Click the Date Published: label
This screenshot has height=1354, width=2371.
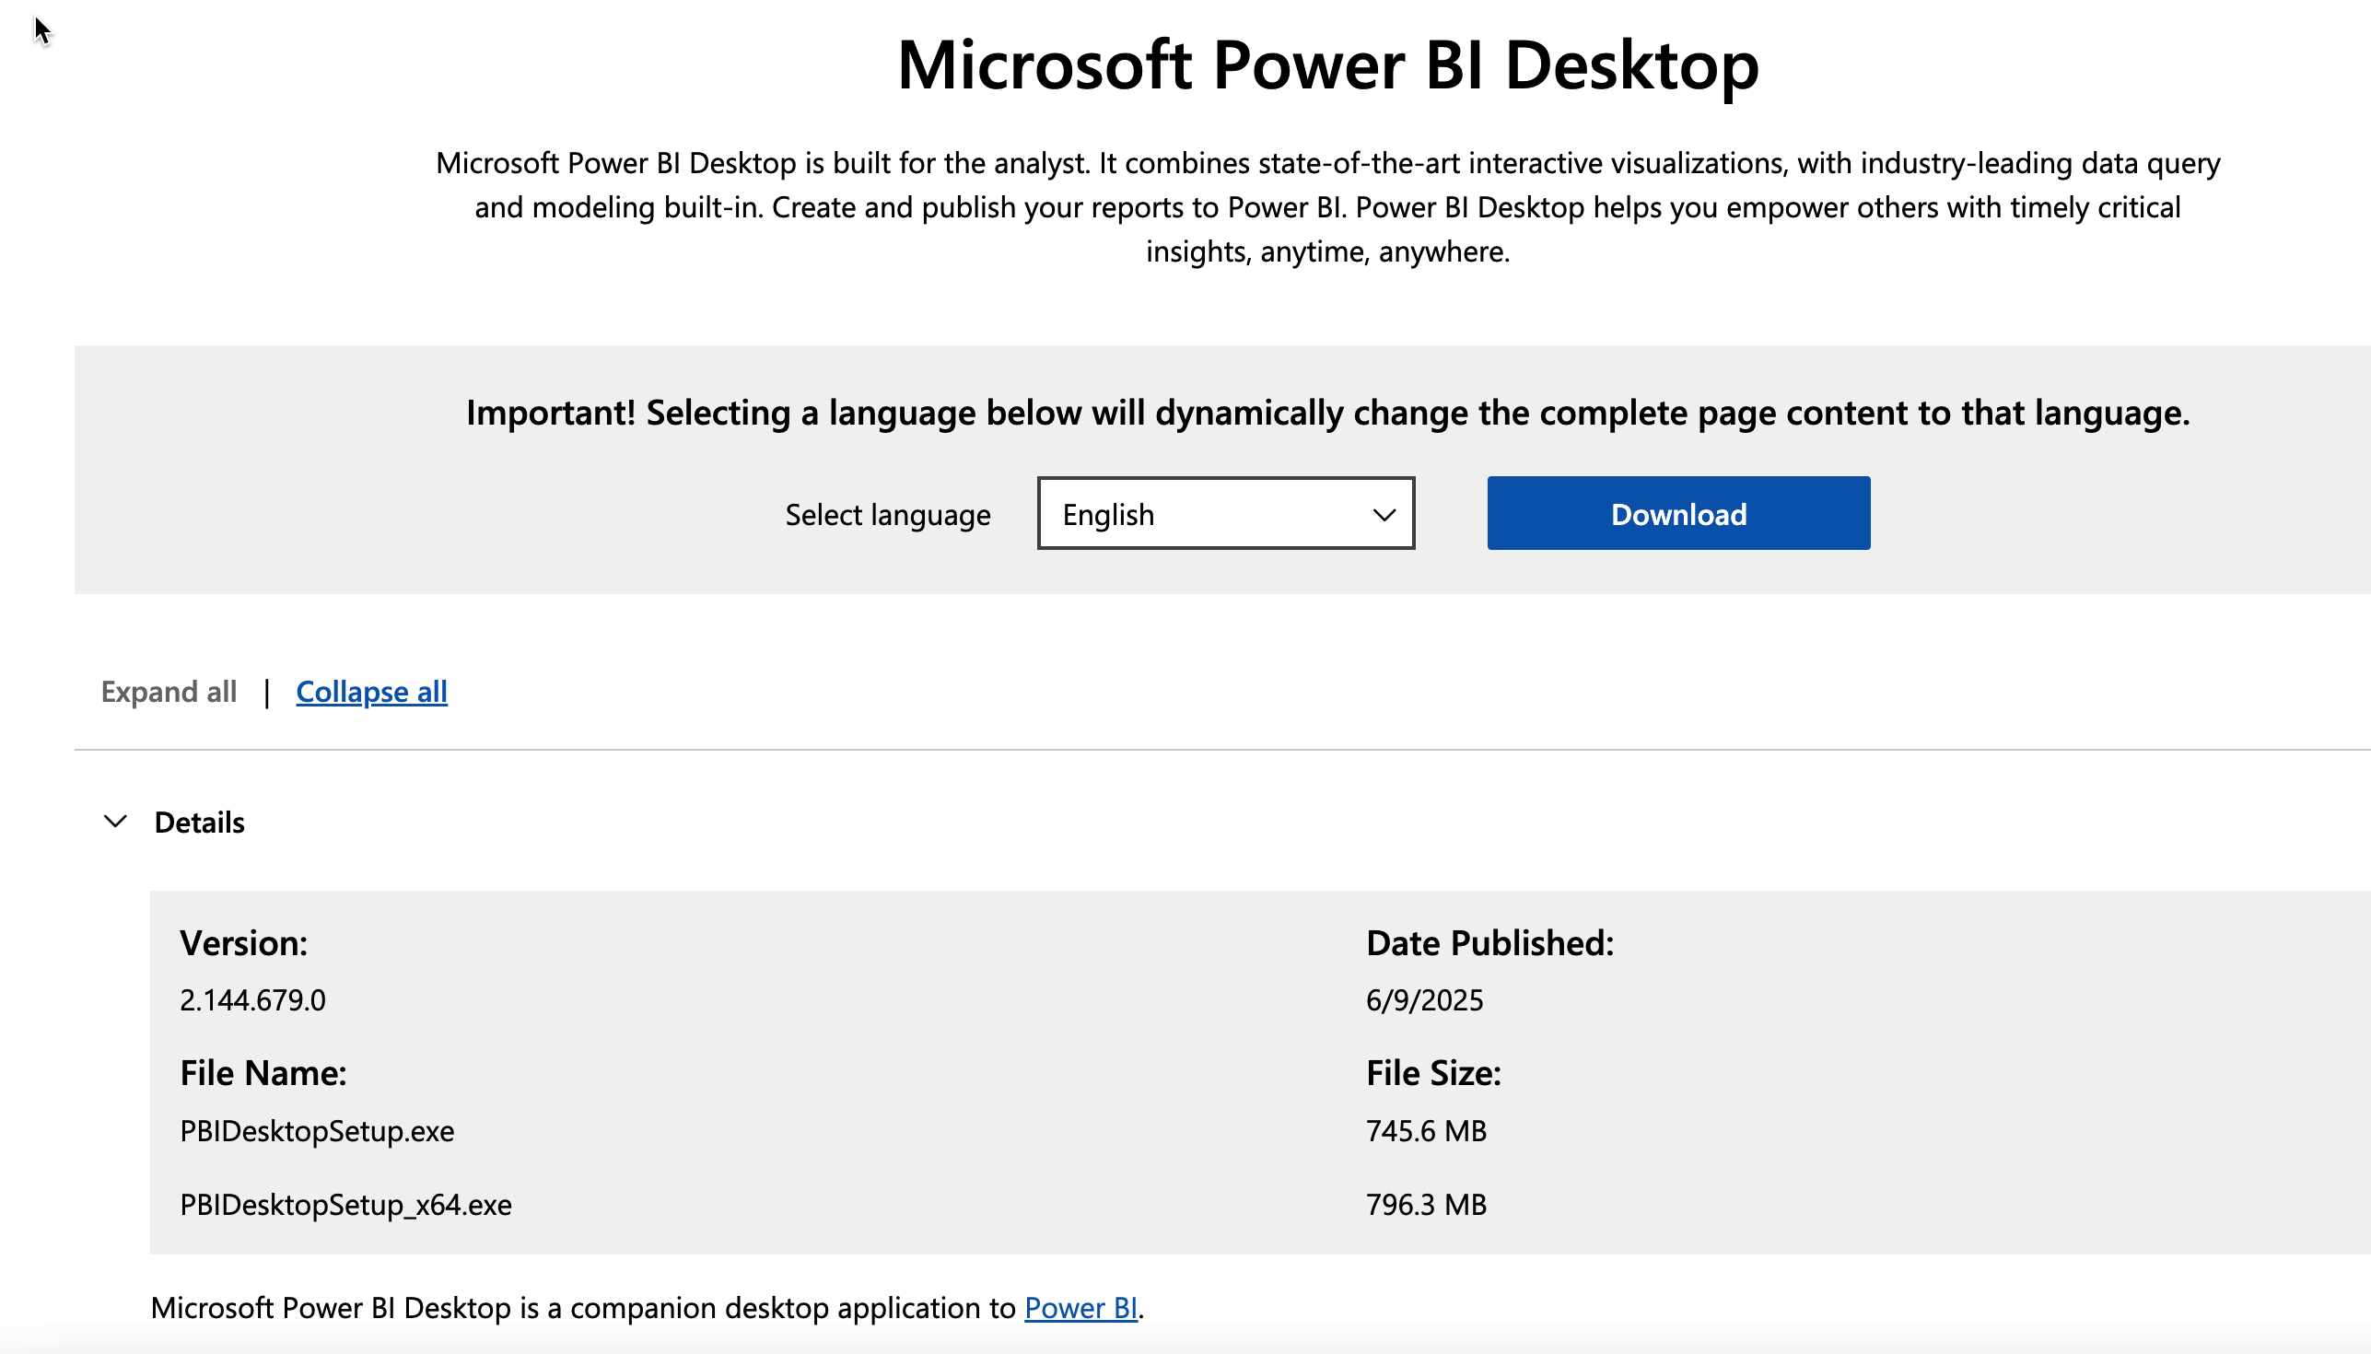[1489, 943]
